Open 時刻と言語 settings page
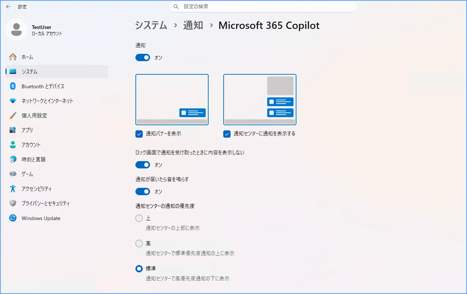The width and height of the screenshot is (467, 294). [x=57, y=159]
